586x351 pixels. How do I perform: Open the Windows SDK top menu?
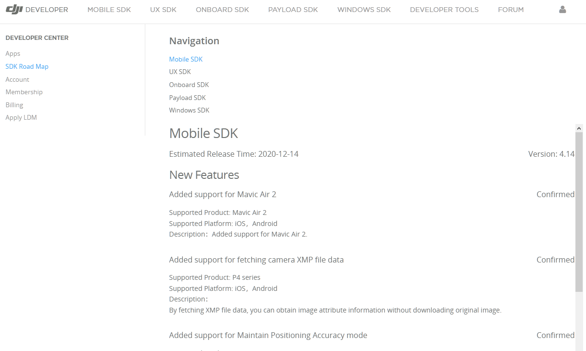pos(364,10)
